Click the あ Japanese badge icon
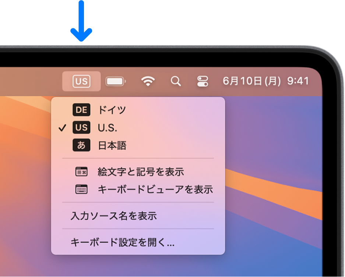The height and width of the screenshot is (277, 345). click(x=81, y=145)
